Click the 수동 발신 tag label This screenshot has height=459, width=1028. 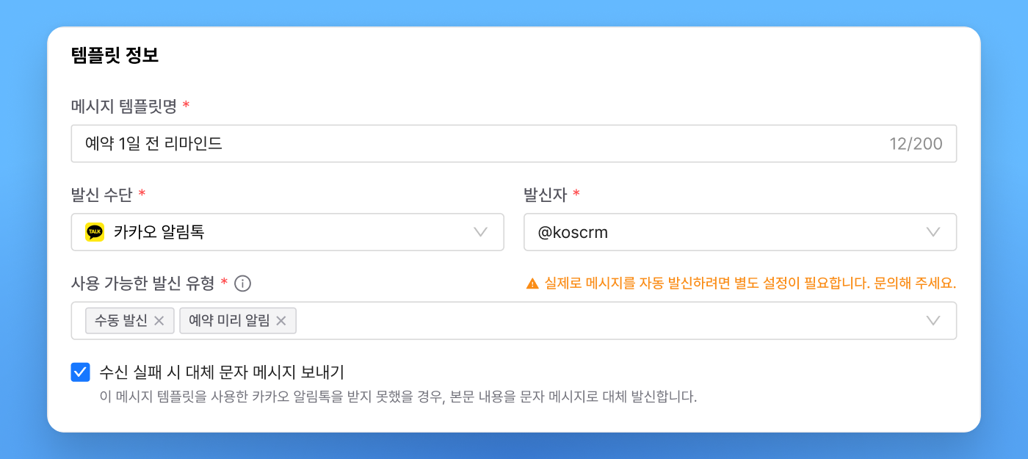[x=121, y=321]
